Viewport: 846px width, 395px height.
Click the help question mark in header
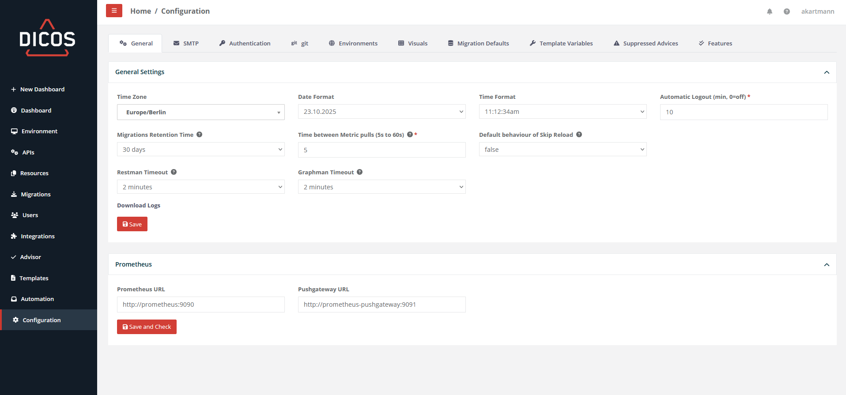click(787, 11)
